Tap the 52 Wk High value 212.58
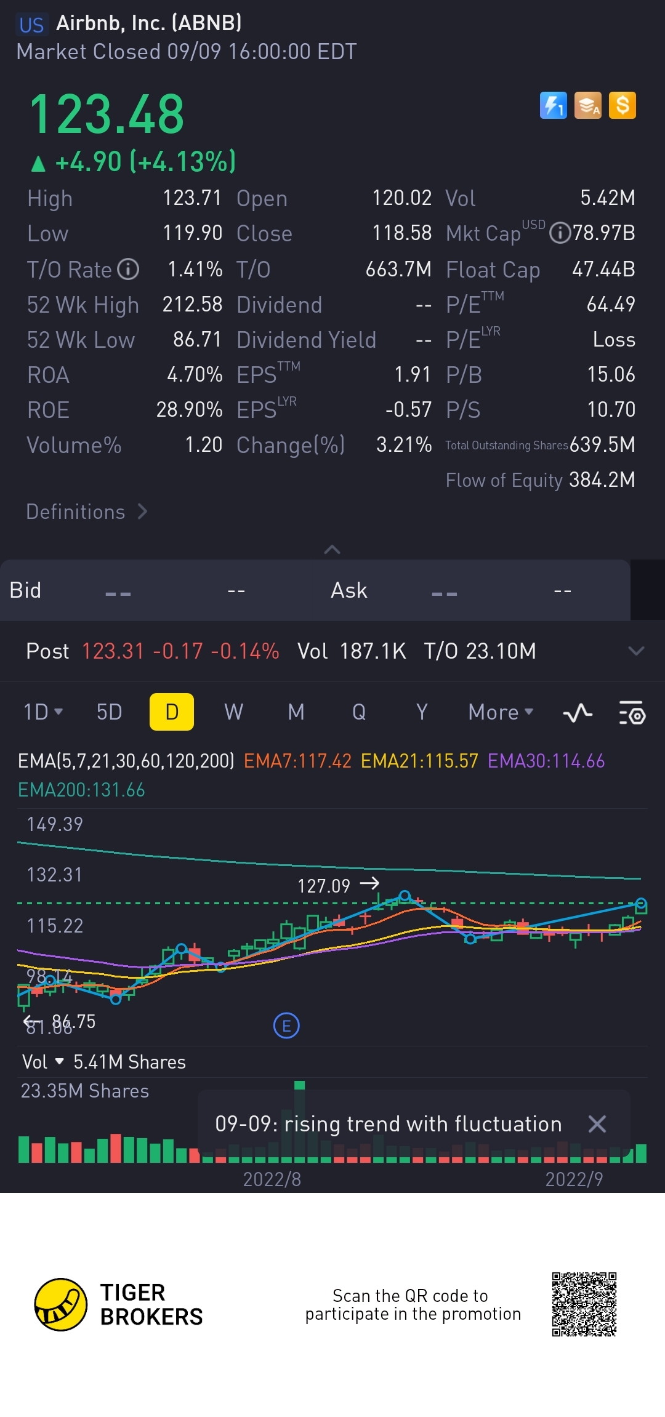Viewport: 665px width, 1417px height. tap(192, 304)
